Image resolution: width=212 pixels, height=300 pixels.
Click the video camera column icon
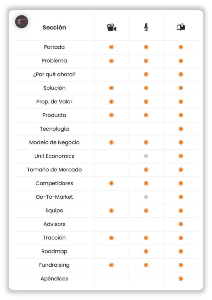click(x=111, y=27)
